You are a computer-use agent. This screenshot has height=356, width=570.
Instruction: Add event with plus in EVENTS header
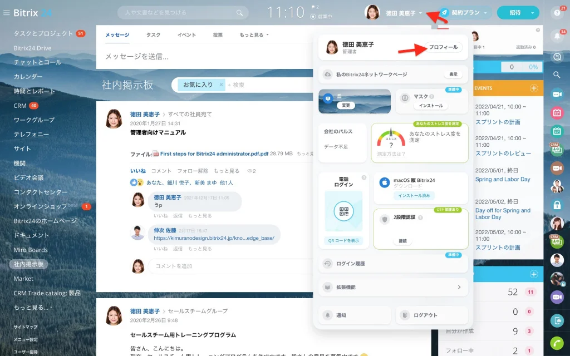534,88
